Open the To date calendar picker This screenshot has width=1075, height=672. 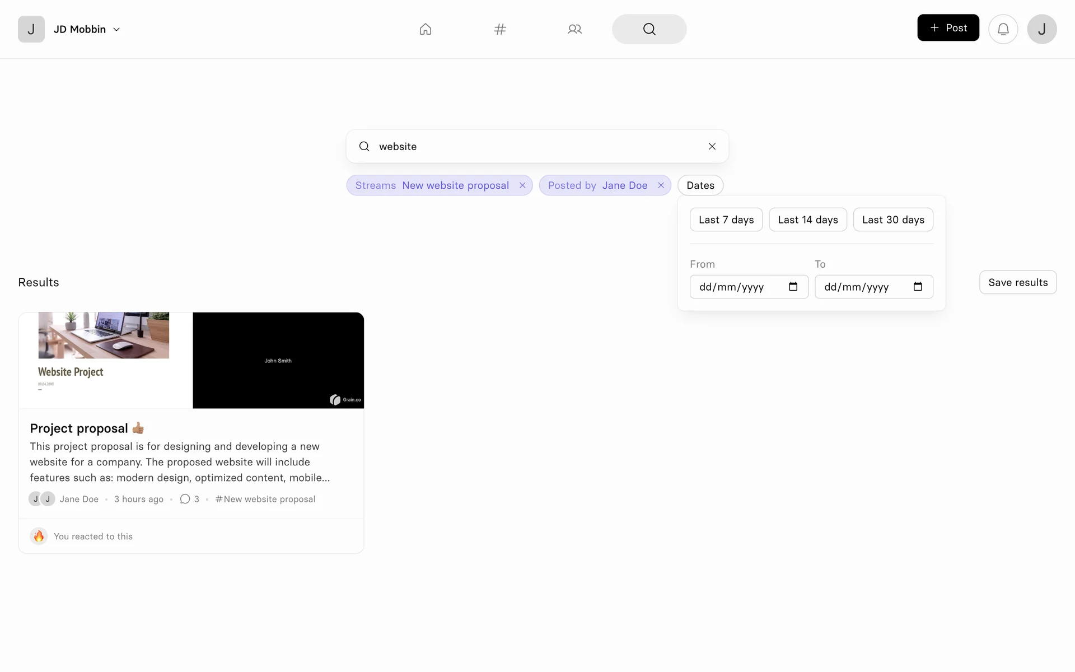click(918, 287)
